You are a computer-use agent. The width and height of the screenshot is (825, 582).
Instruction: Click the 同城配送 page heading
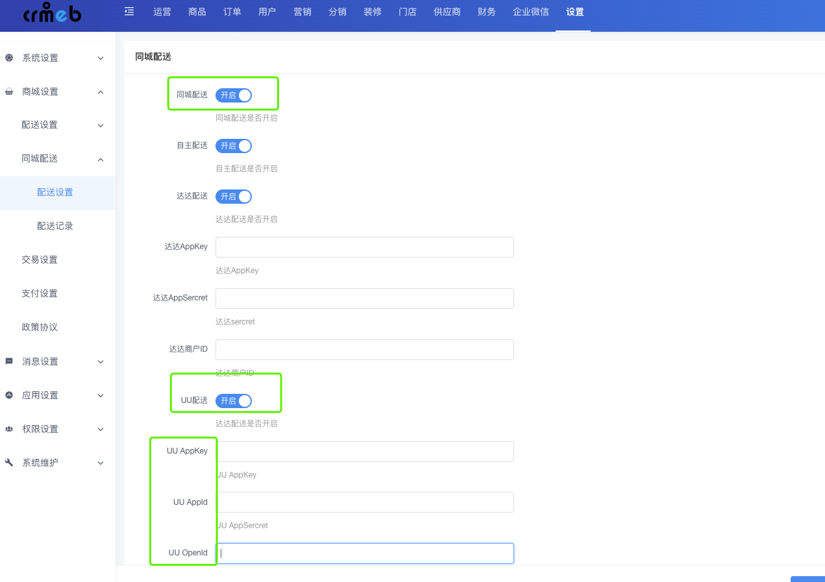(153, 57)
